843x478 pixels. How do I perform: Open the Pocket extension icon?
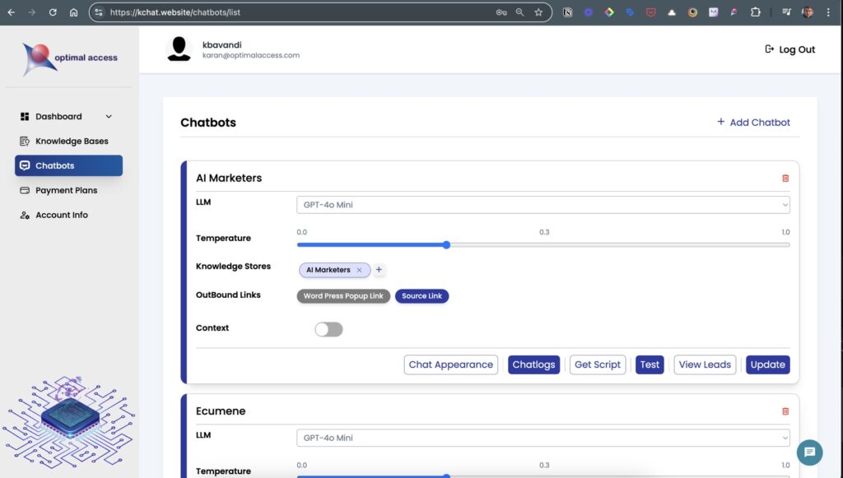[x=650, y=12]
